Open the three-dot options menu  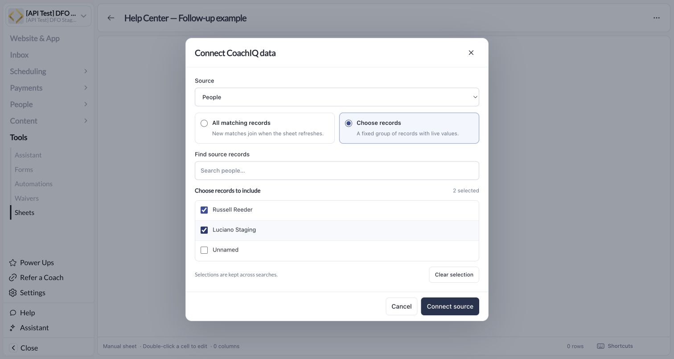[x=656, y=18]
